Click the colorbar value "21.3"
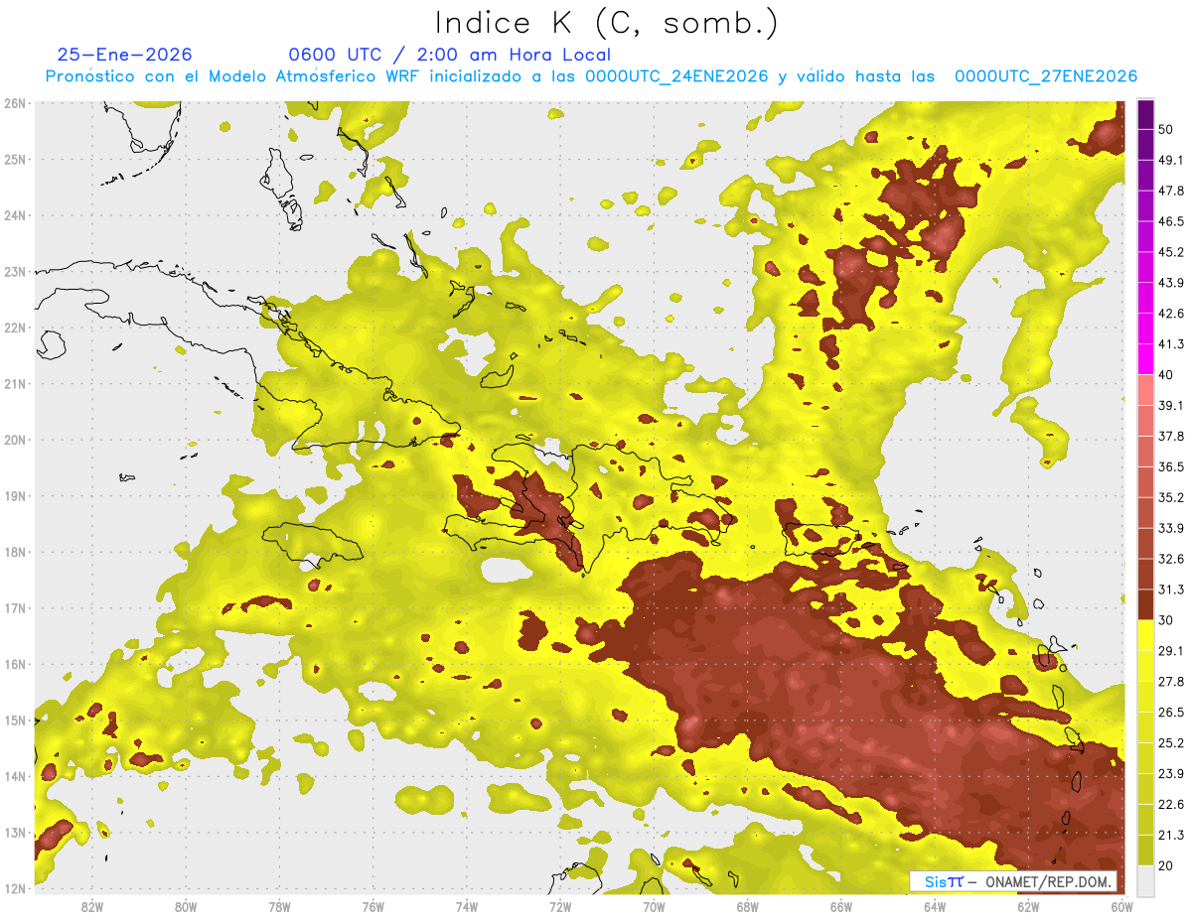This screenshot has height=920, width=1192. (x=1171, y=836)
